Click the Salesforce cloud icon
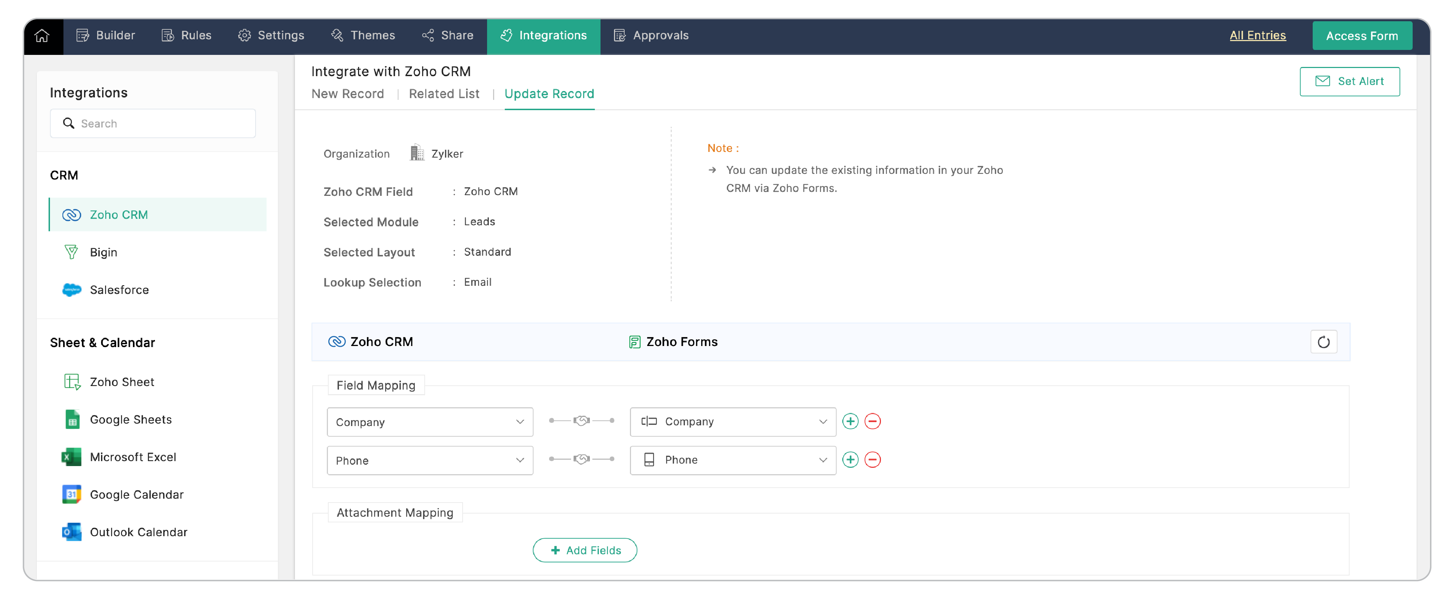 click(x=72, y=289)
